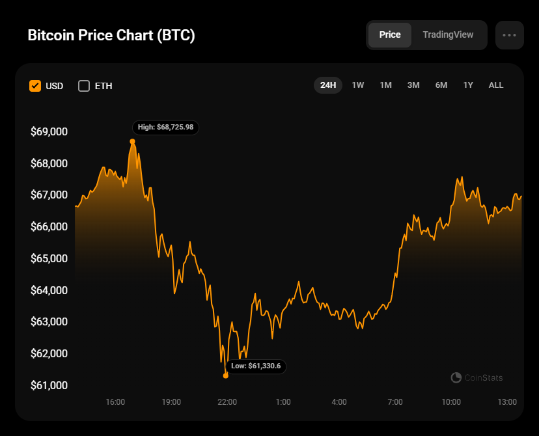
Task: Open the three-dot more options menu
Action: 509,35
